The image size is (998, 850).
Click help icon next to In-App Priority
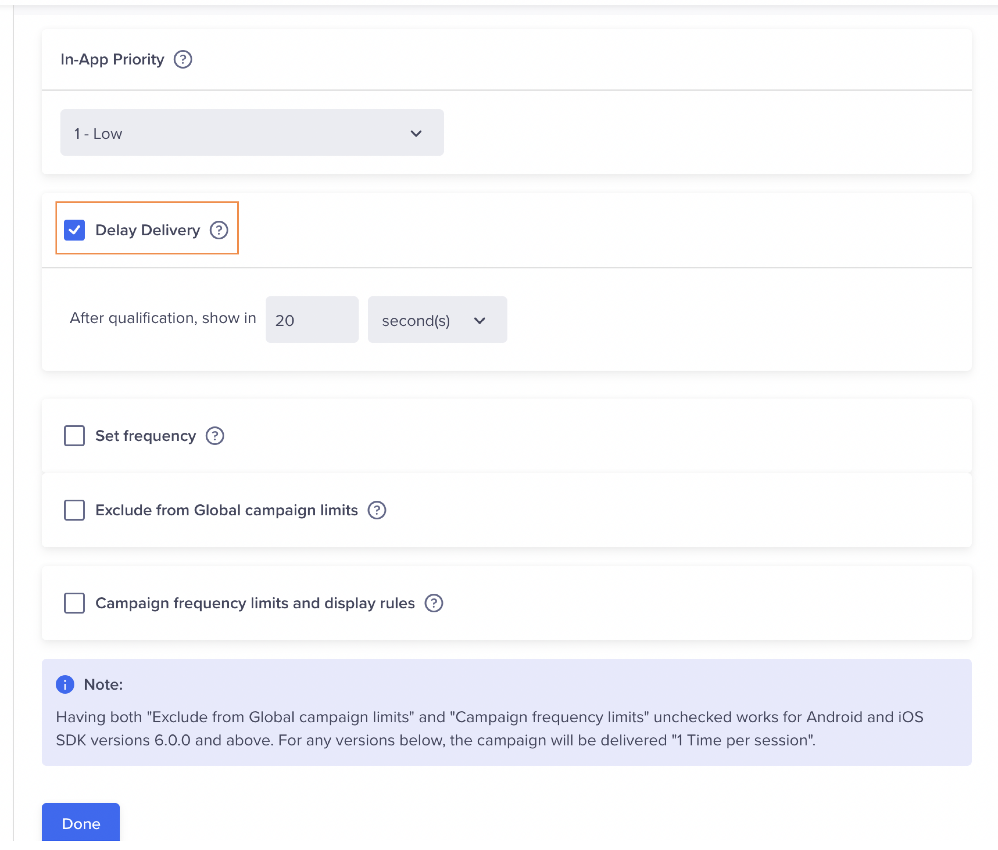click(183, 59)
